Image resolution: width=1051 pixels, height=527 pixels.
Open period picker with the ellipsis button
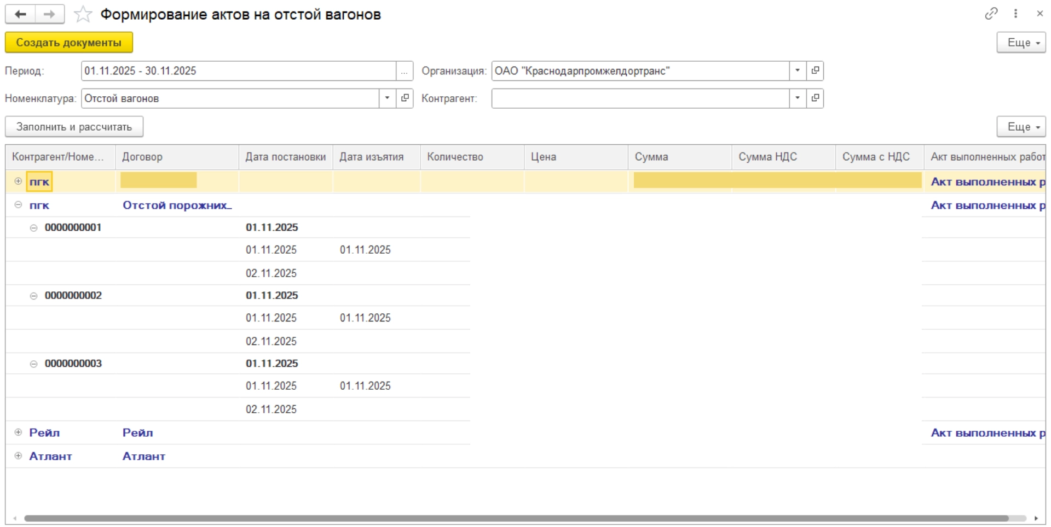click(x=404, y=71)
